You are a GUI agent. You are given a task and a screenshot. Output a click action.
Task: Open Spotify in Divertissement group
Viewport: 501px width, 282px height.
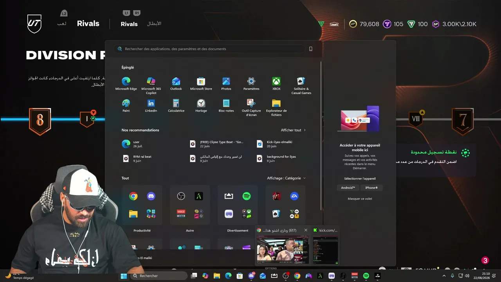coord(247,196)
